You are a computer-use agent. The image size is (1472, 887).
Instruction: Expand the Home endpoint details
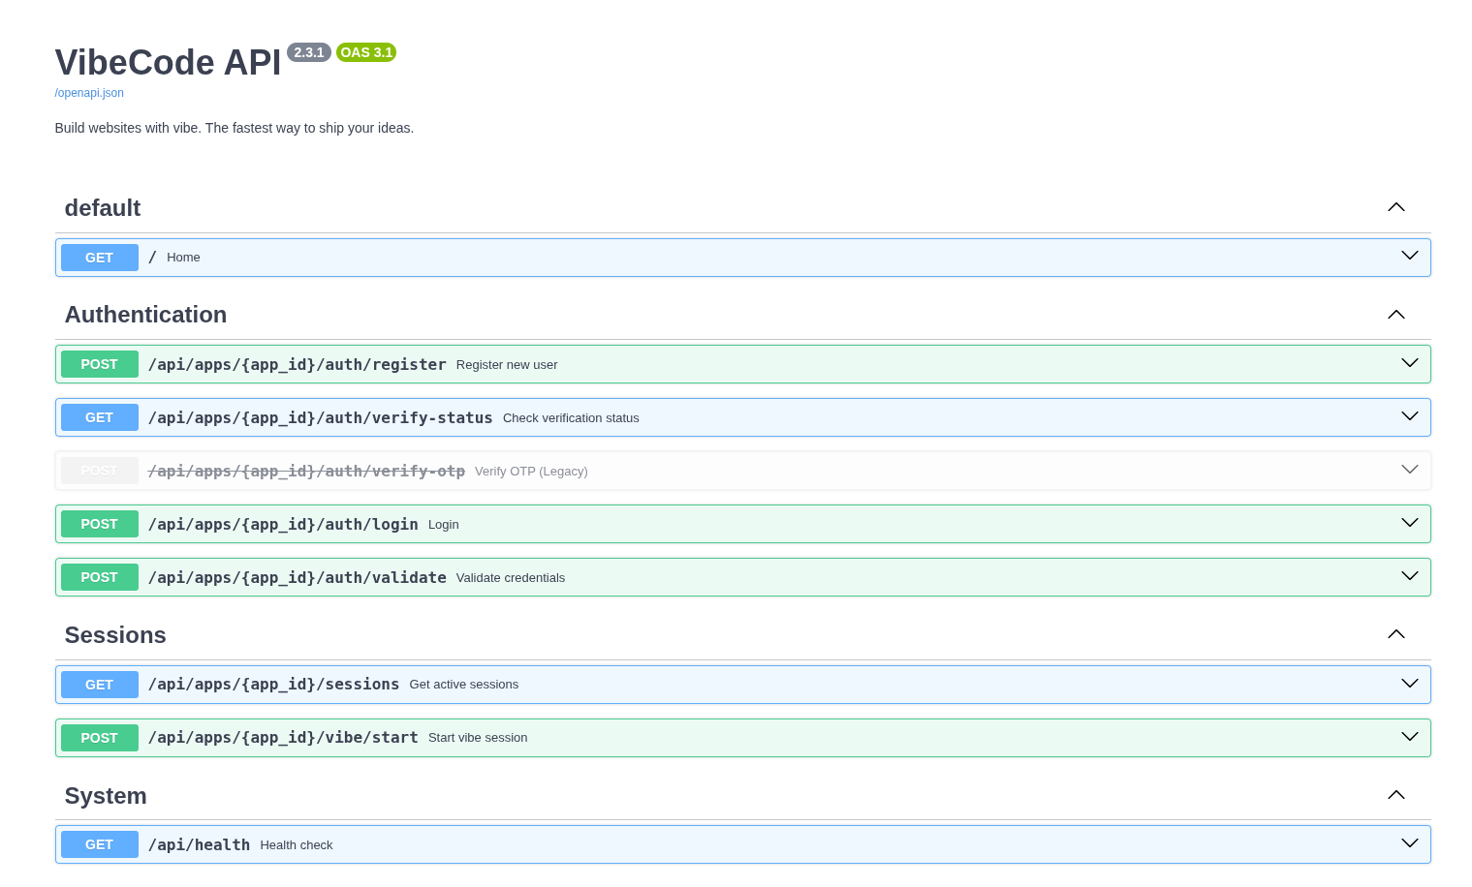(x=1408, y=257)
